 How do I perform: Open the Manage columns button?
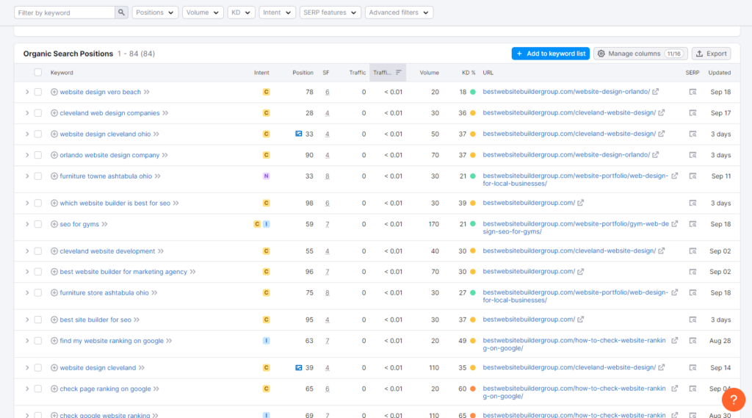(640, 54)
